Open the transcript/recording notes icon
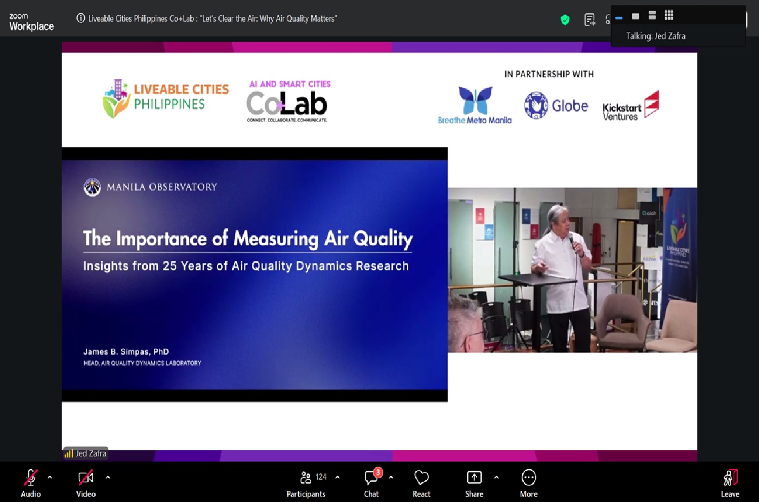 tap(589, 20)
